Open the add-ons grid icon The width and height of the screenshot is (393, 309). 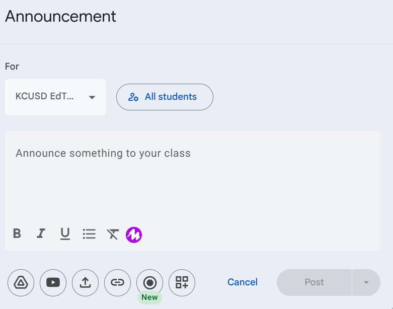coord(182,282)
